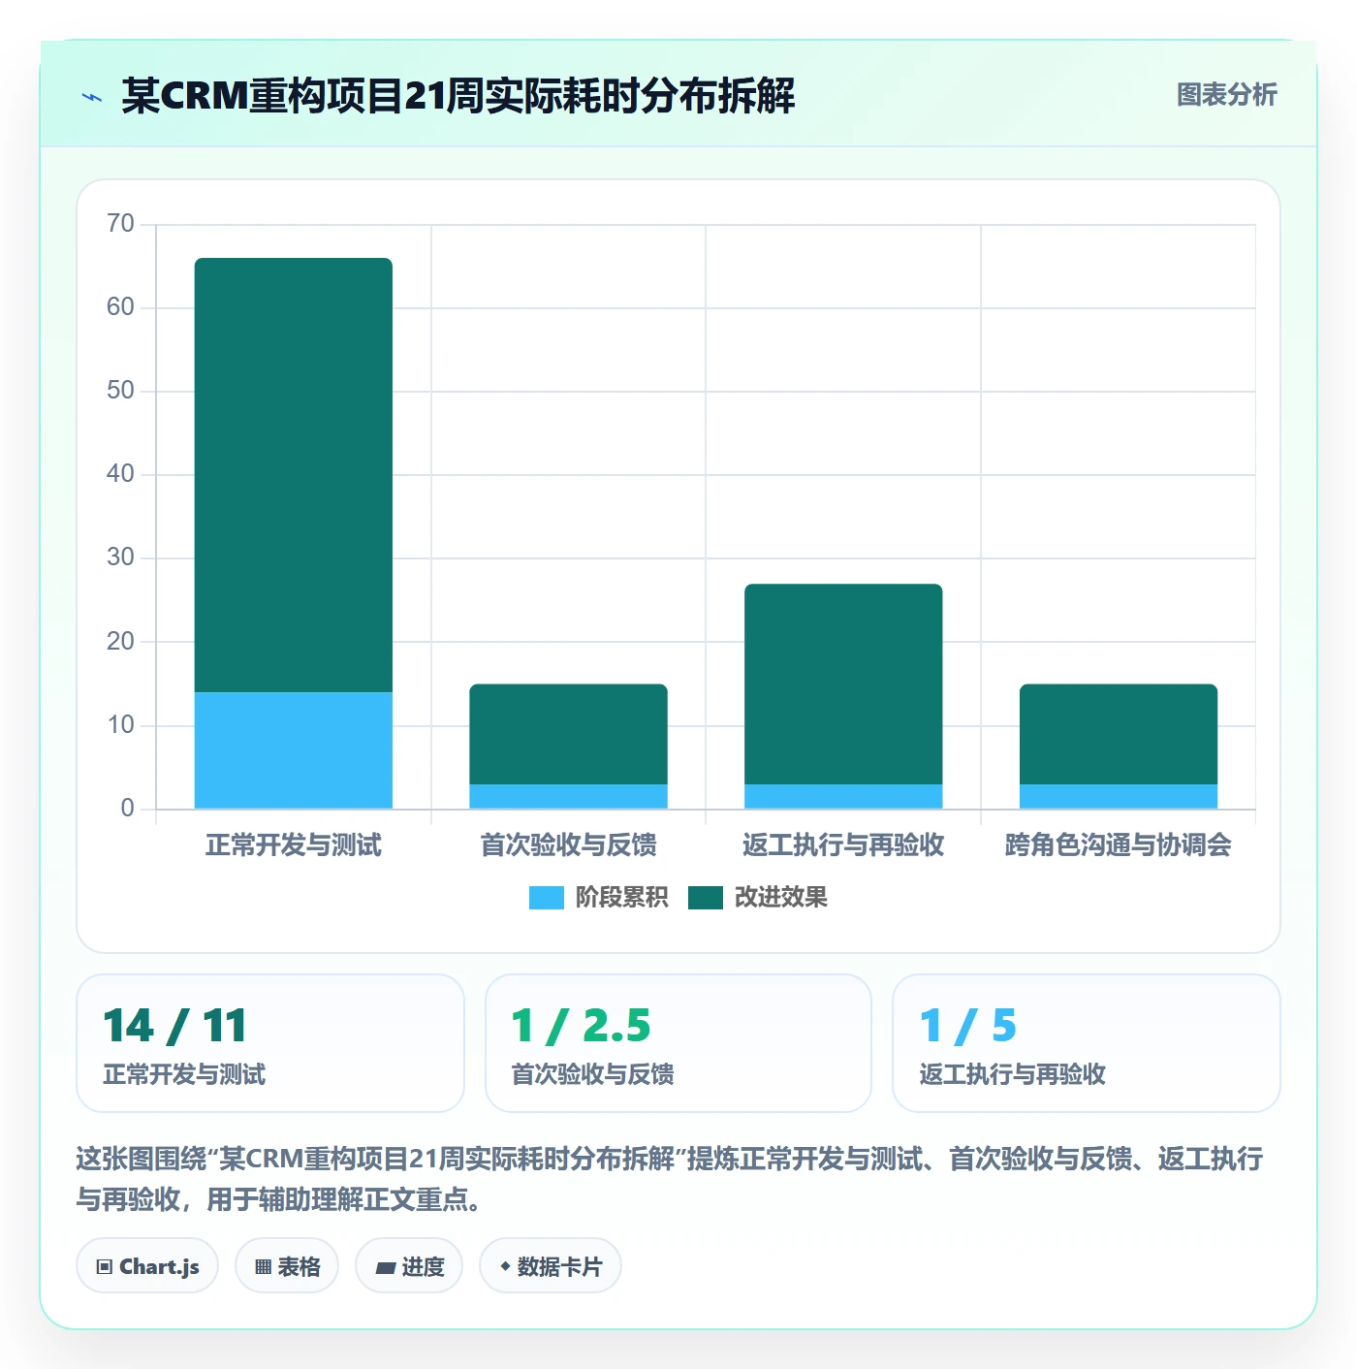Click the dark green bar for 正常开发与测试

(294, 475)
